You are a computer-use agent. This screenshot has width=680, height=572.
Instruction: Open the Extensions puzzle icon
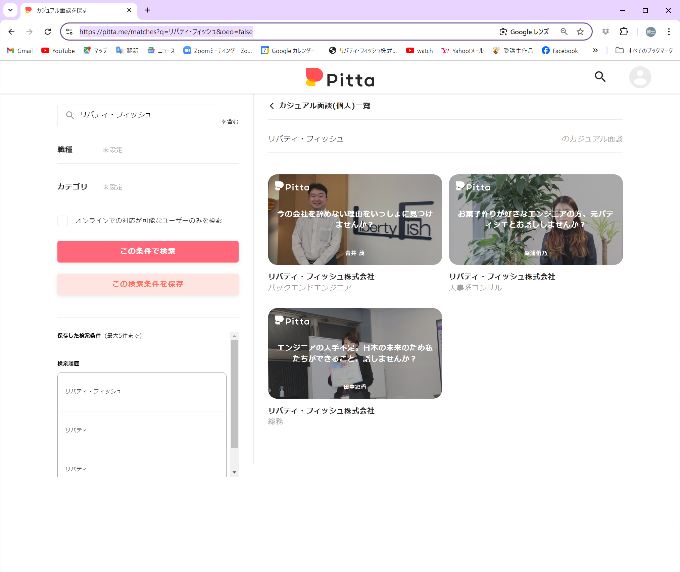coord(624,32)
